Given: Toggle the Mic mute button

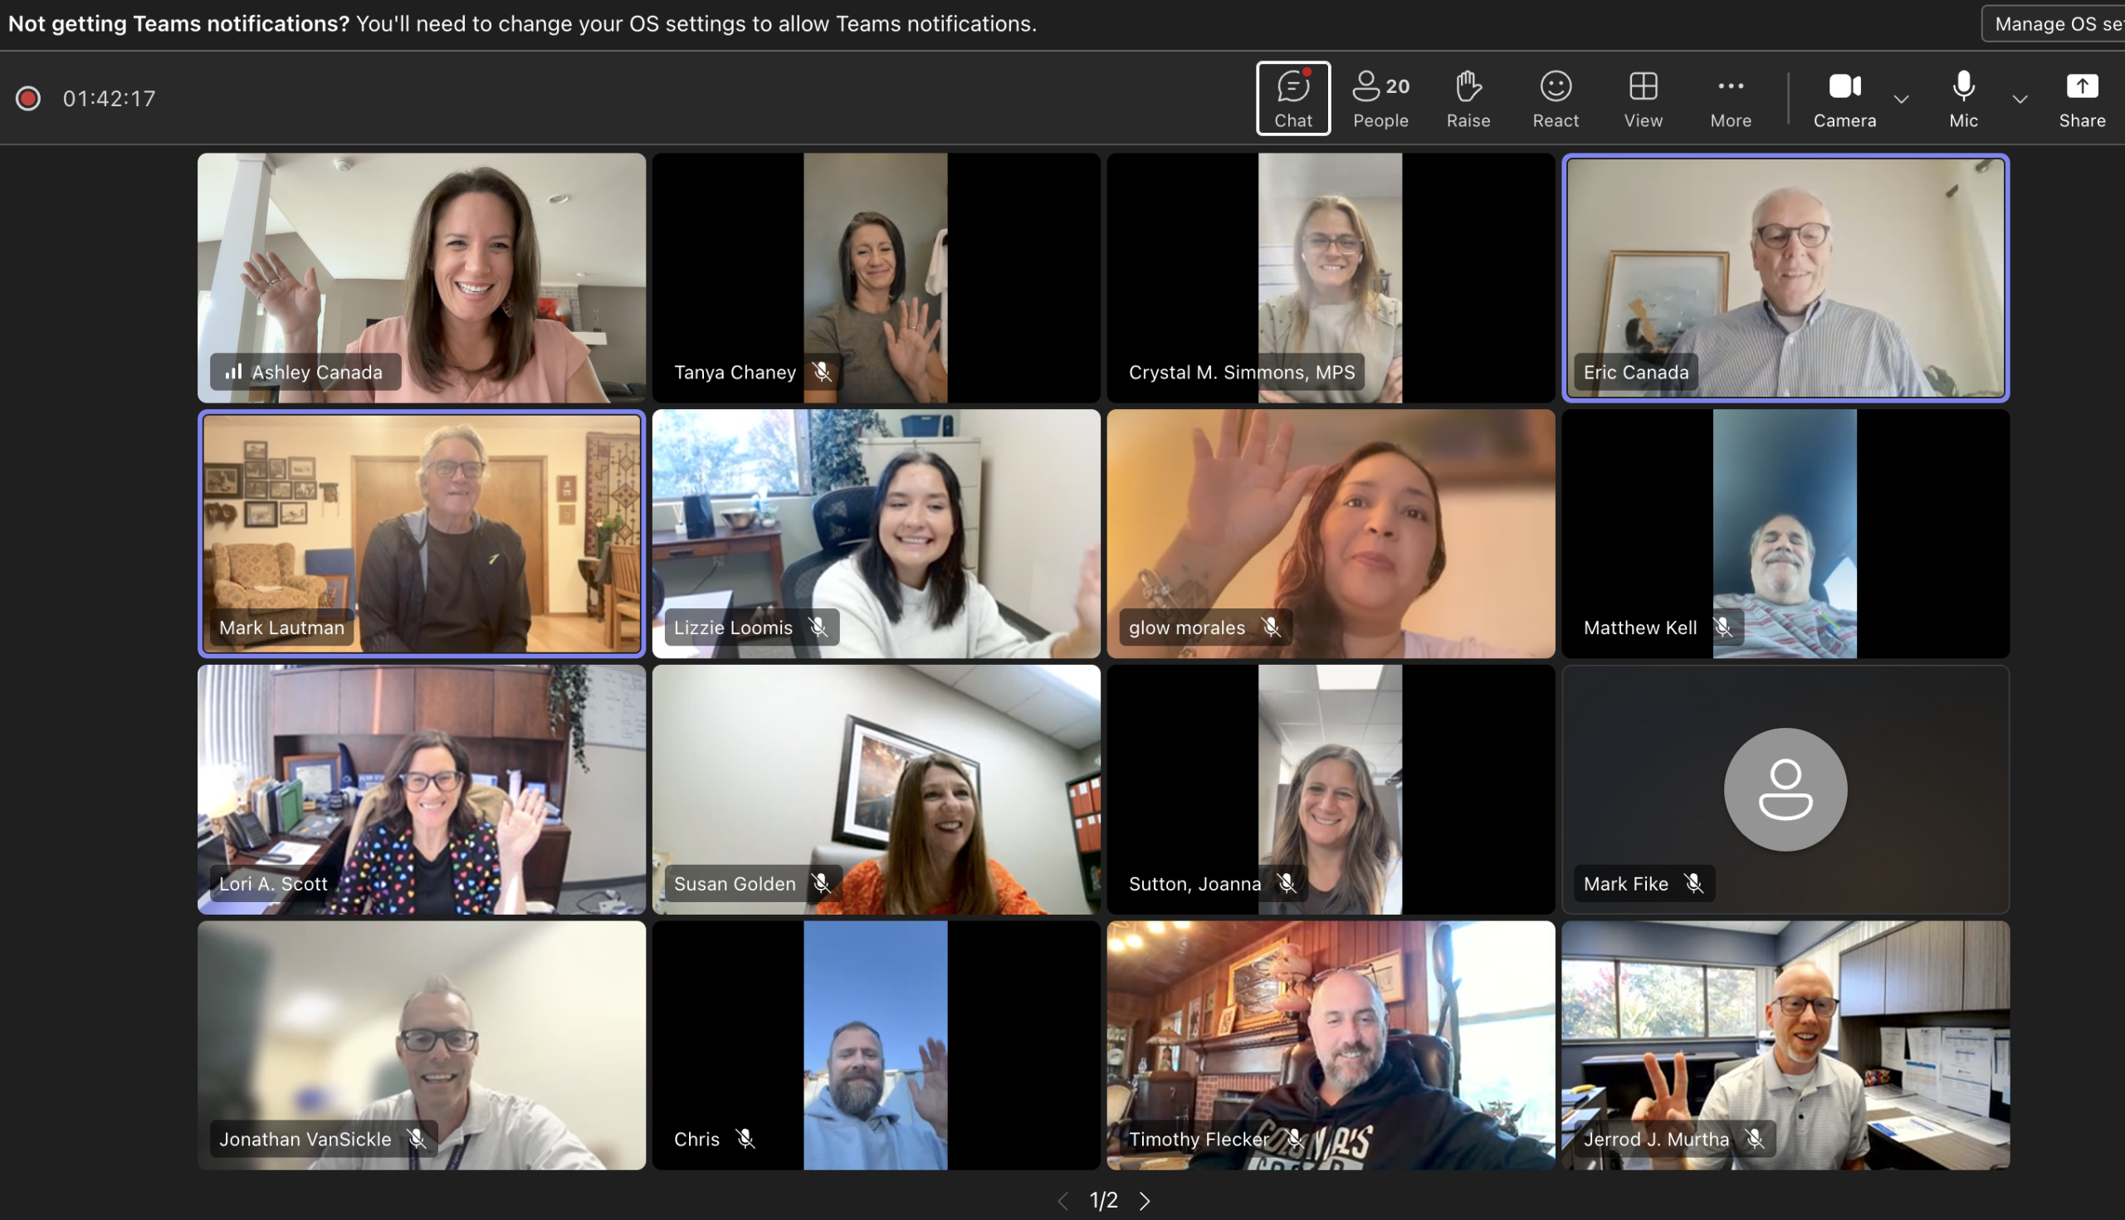Looking at the screenshot, I should coord(1963,98).
